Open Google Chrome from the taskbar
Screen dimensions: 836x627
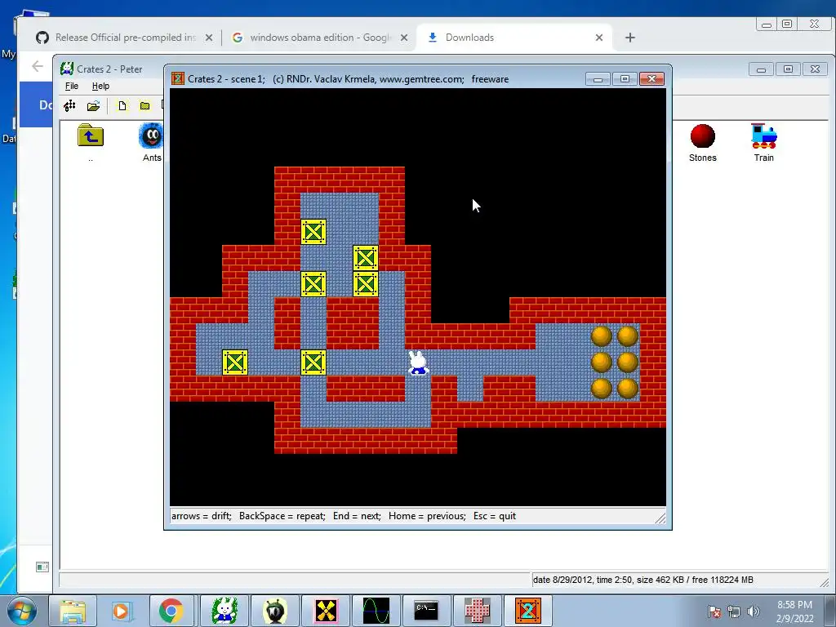point(171,611)
